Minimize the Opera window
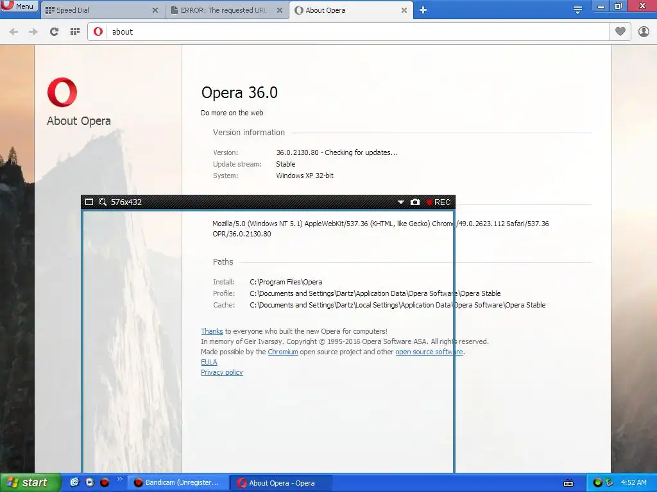 click(x=601, y=6)
